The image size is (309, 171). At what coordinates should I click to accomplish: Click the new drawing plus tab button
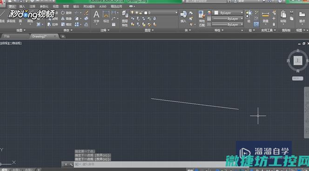(63, 37)
